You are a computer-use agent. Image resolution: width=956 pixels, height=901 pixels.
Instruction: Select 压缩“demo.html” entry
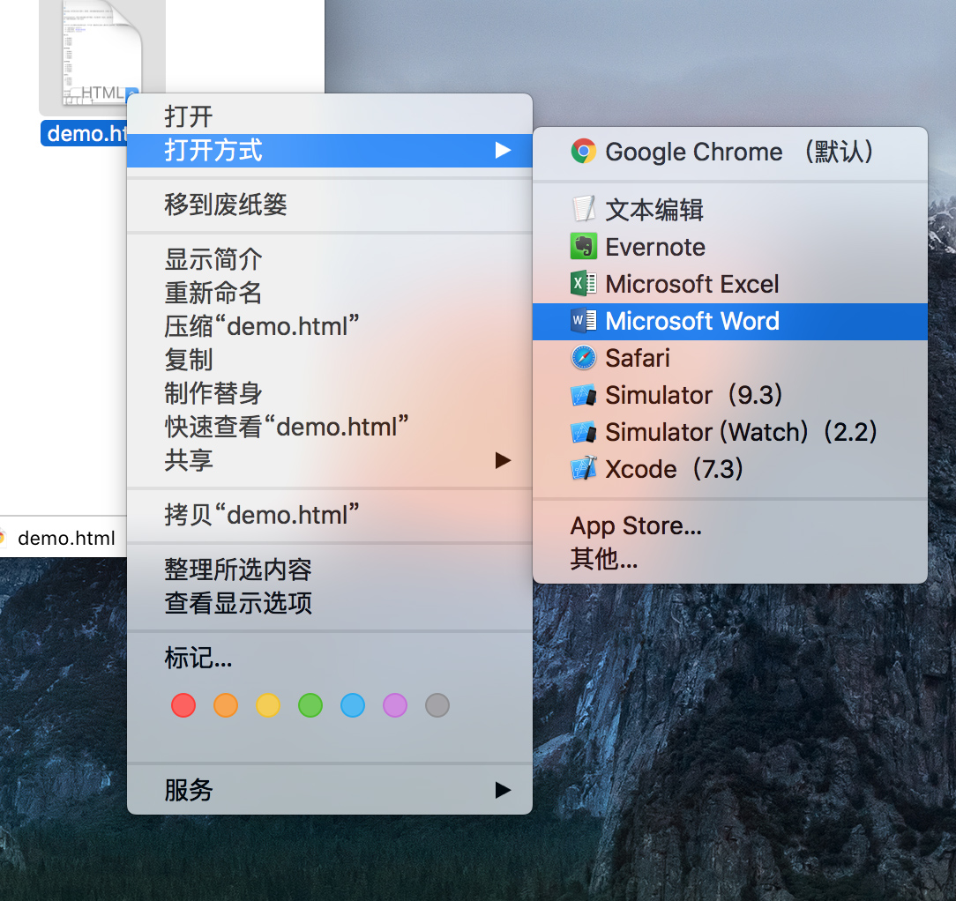click(329, 326)
